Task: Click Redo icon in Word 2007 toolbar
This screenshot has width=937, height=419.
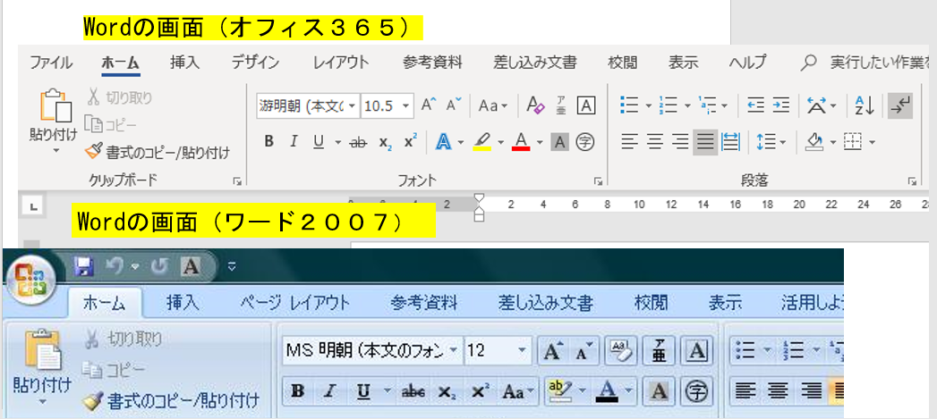Action: click(159, 266)
